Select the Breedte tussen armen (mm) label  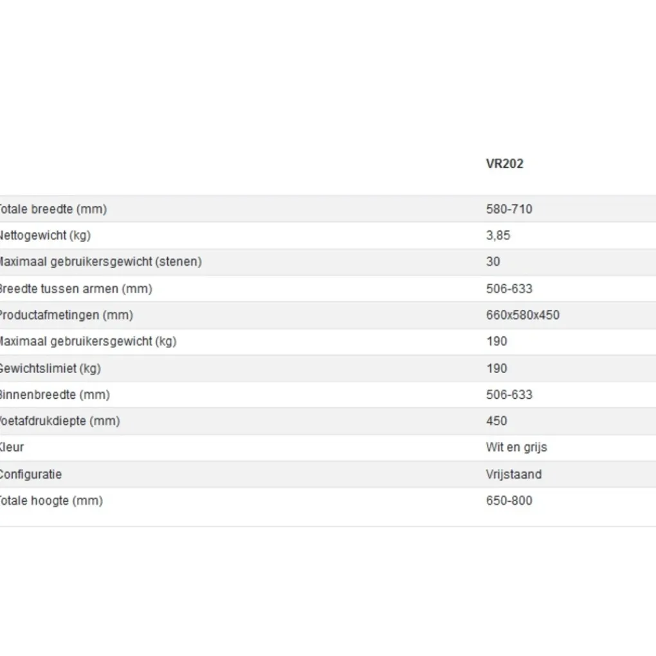pyautogui.click(x=75, y=289)
